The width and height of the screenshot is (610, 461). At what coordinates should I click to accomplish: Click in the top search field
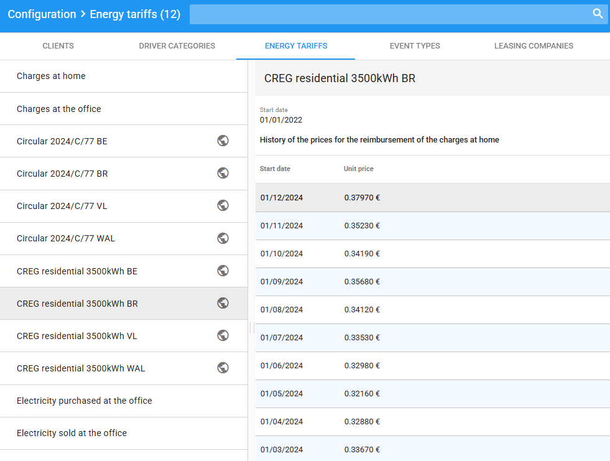click(389, 14)
